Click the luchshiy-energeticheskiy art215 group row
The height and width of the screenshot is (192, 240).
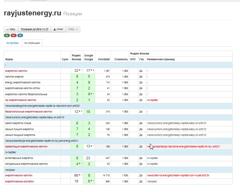click(118, 117)
